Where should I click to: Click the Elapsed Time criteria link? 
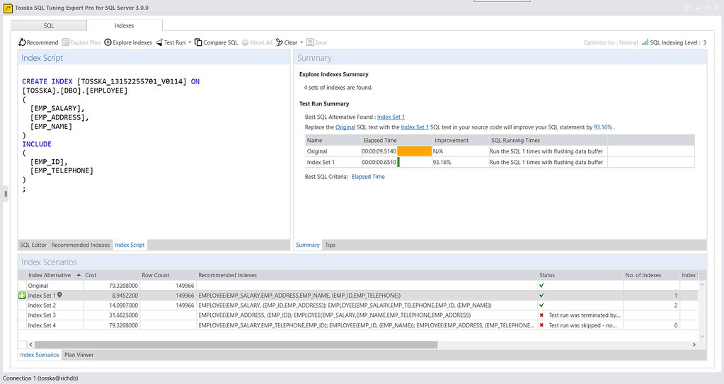pyautogui.click(x=368, y=177)
